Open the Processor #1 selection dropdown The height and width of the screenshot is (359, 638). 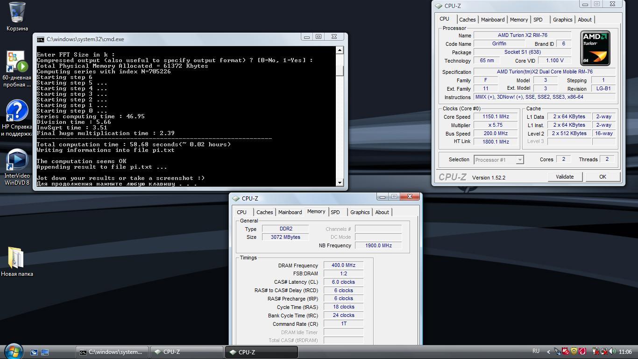pyautogui.click(x=499, y=160)
